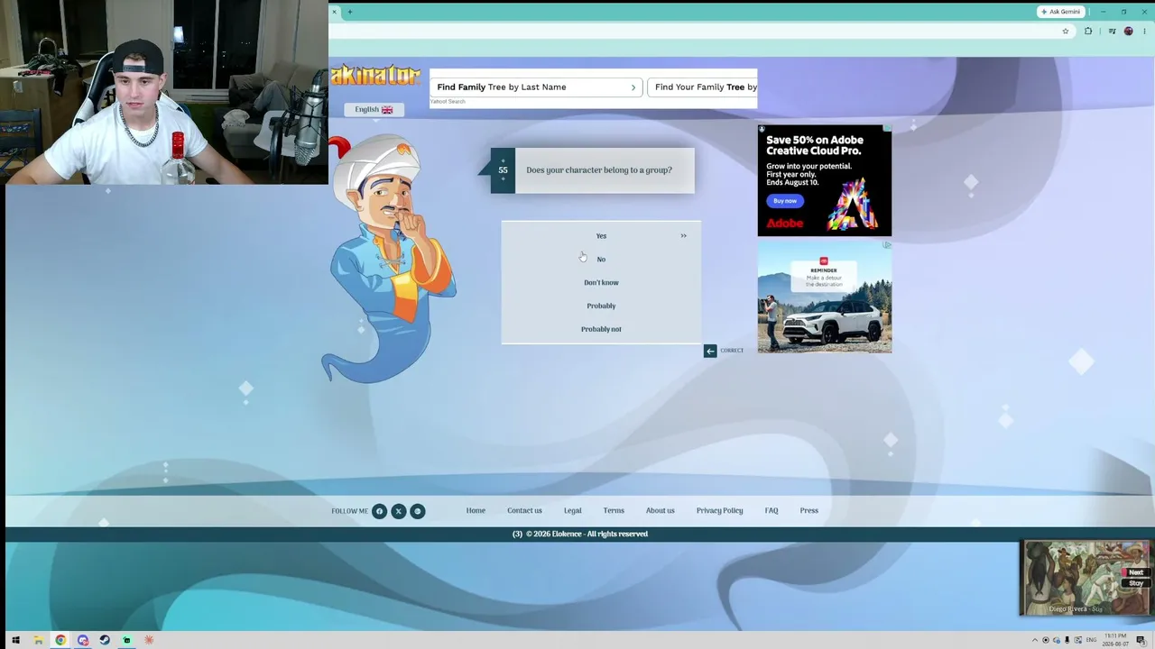Select the Probably not answer
Image resolution: width=1155 pixels, height=649 pixels.
(x=601, y=330)
